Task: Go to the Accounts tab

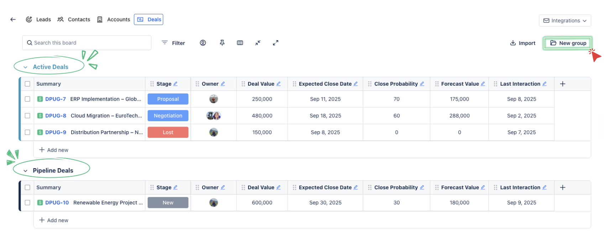Action: (114, 20)
